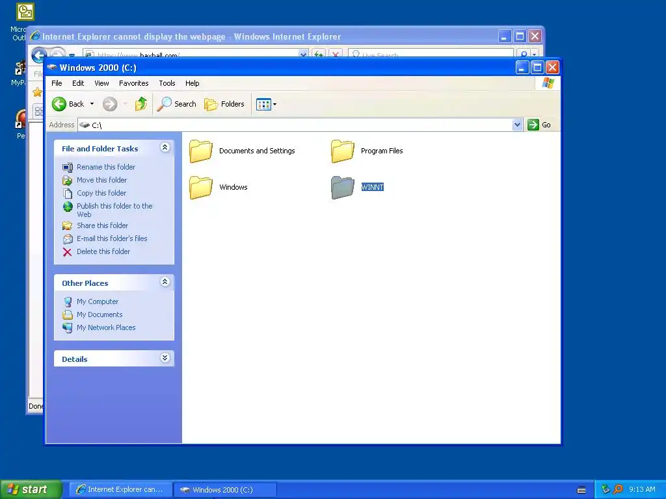This screenshot has width=666, height=499.
Task: Open My Documents in Other Places
Action: (x=100, y=314)
